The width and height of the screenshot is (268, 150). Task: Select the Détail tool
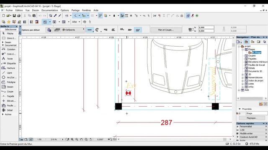point(8,110)
